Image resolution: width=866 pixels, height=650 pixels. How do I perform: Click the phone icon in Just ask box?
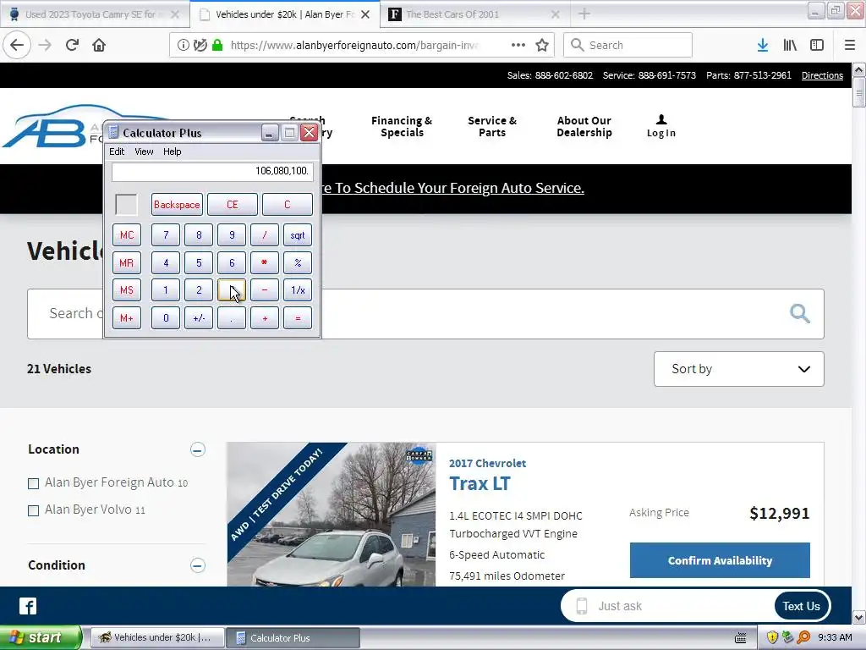pyautogui.click(x=582, y=606)
